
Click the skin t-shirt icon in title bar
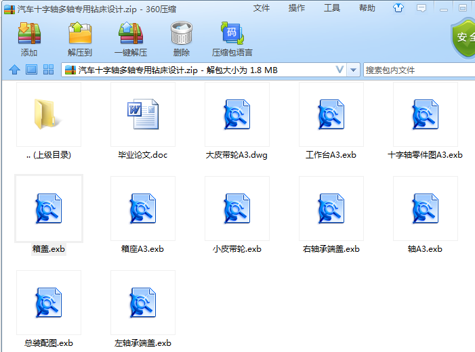tap(402, 8)
